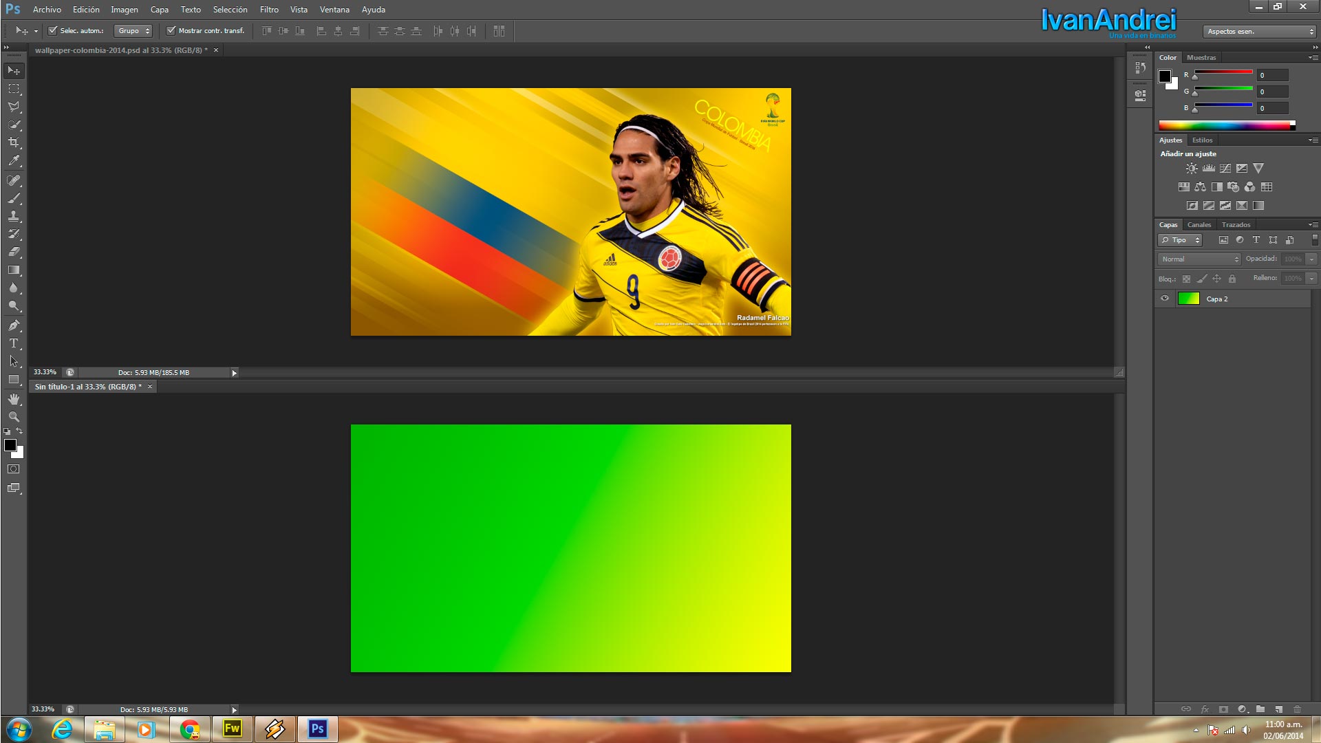Screen dimensions: 1321x743
Task: Toggle Selec. autom. checkbox
Action: [x=52, y=30]
